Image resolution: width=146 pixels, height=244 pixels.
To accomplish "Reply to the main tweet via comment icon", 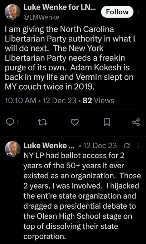I will (x=10, y=122).
